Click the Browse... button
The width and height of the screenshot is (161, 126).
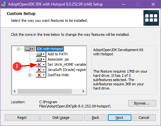[x=142, y=103]
